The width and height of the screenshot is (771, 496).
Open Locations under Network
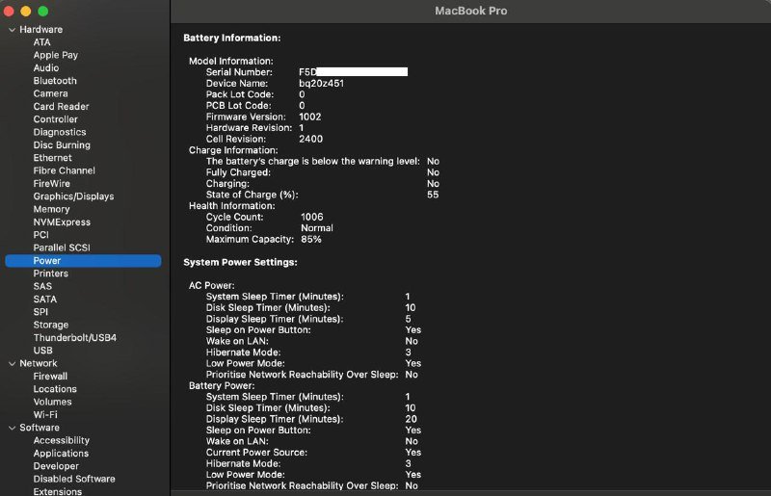click(55, 389)
